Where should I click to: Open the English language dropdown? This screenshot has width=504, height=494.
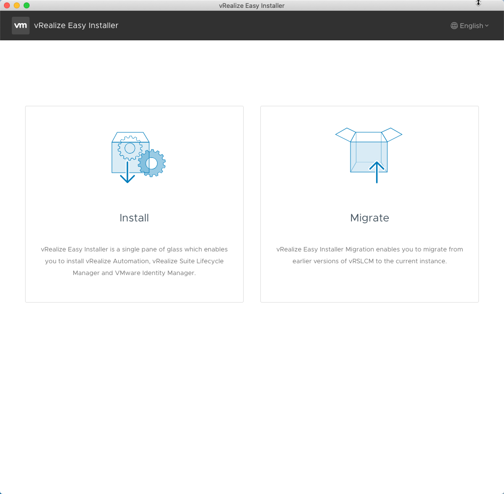470,26
